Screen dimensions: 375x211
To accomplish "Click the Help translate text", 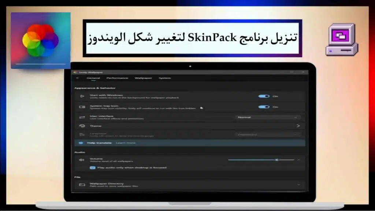I will pyautogui.click(x=99, y=143).
